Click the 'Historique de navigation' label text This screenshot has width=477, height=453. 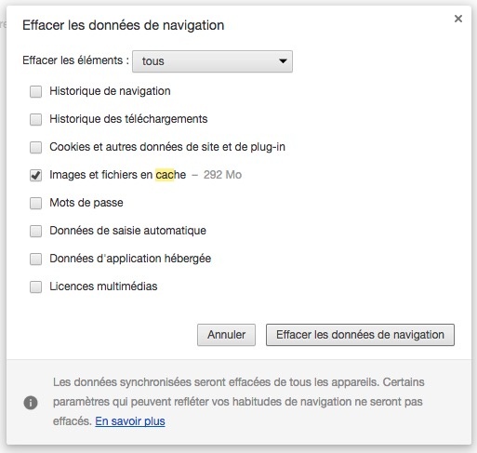110,91
